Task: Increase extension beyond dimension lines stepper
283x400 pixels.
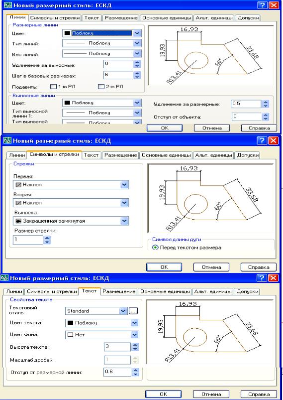Action: click(x=266, y=102)
